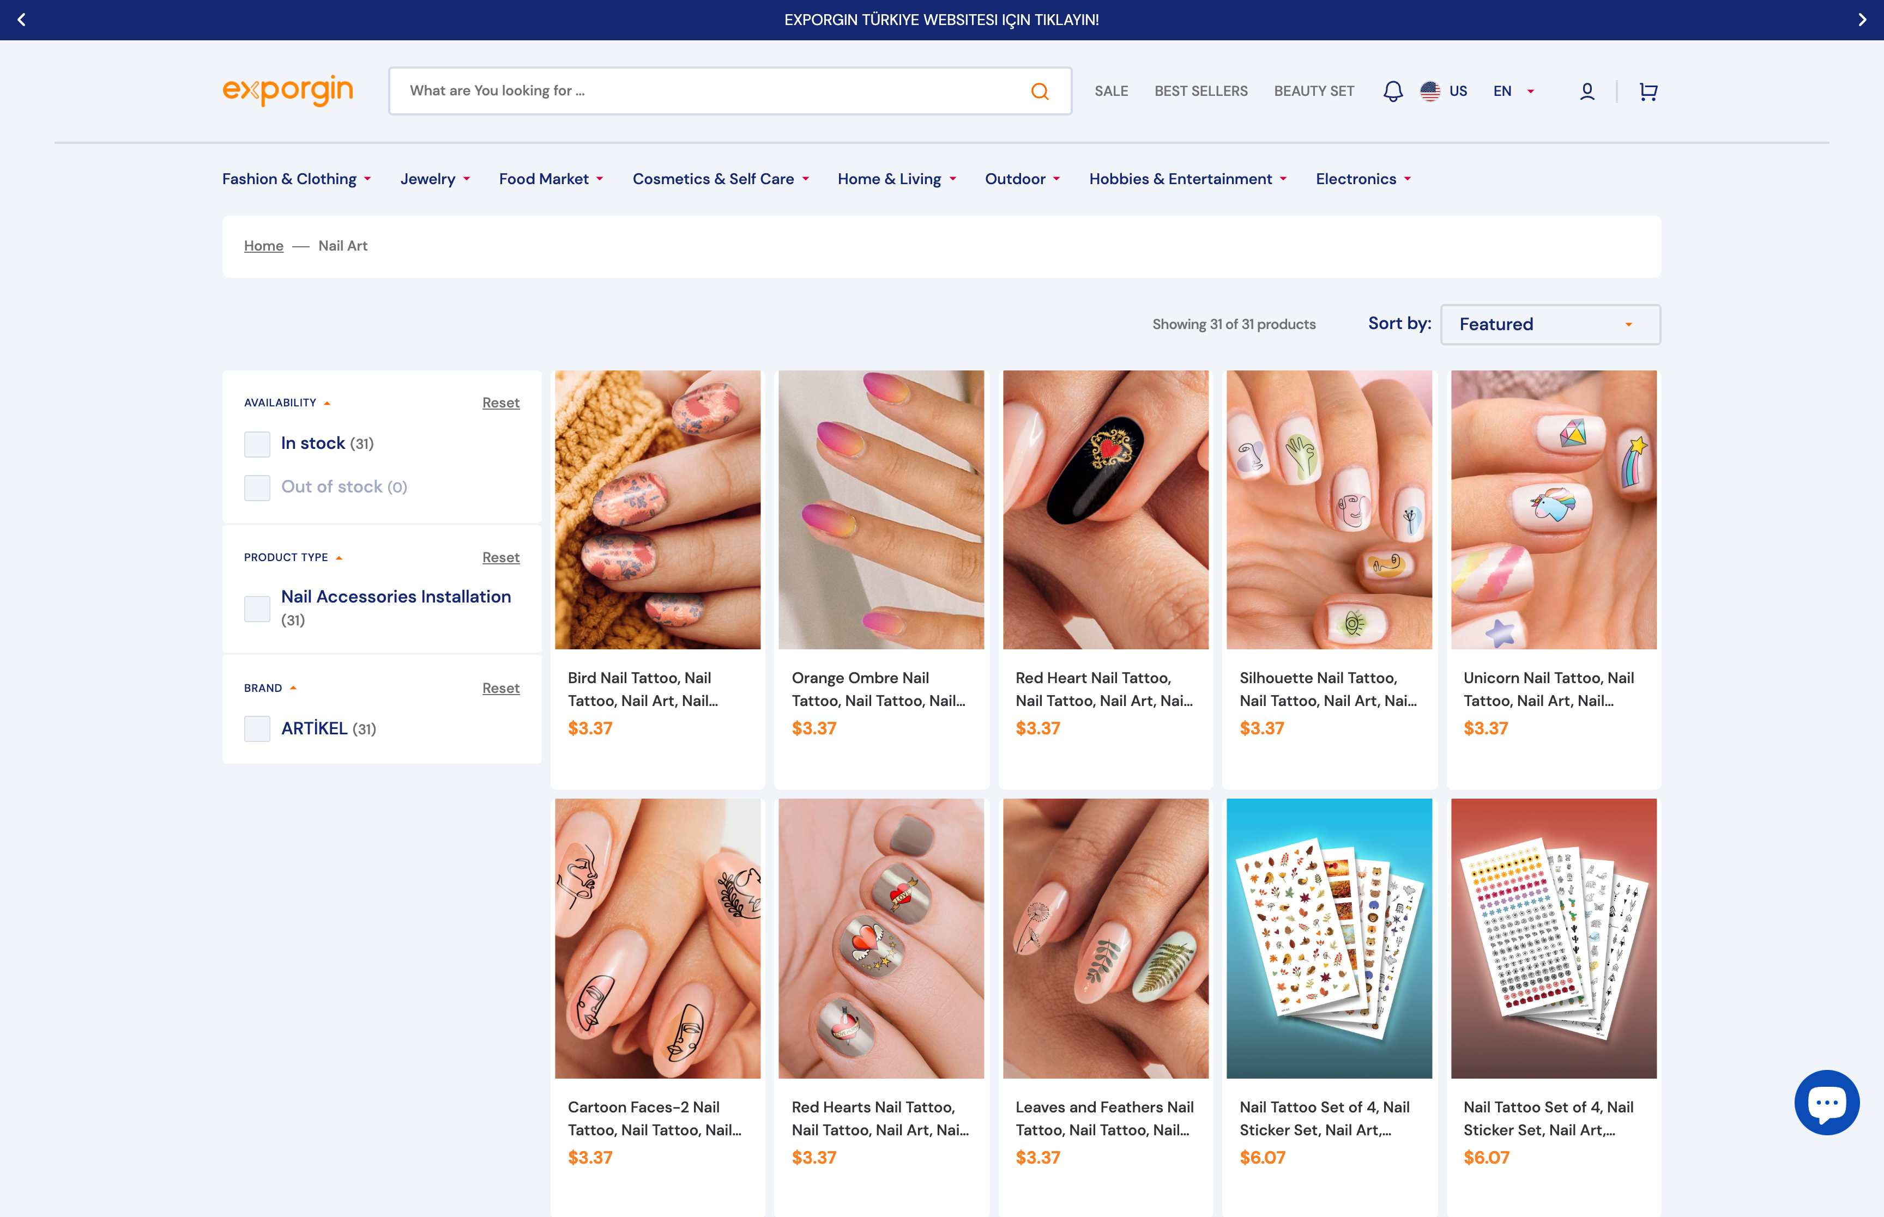Open notifications via the bell icon

point(1392,91)
